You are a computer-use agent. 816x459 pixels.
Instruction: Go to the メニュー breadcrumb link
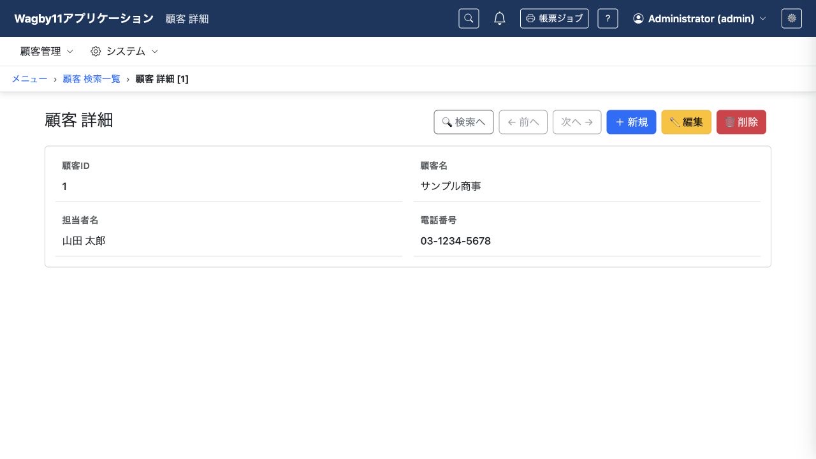(x=29, y=79)
